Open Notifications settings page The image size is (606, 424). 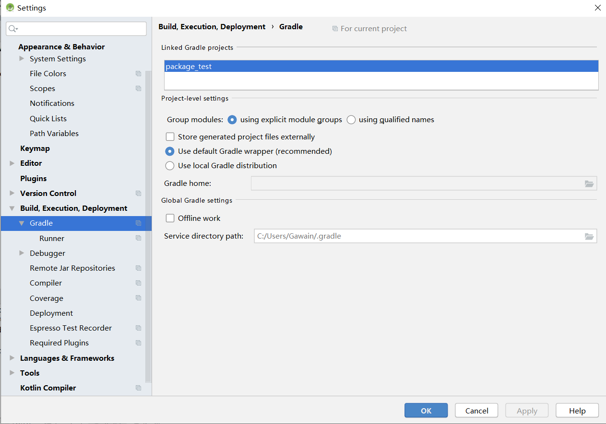52,103
